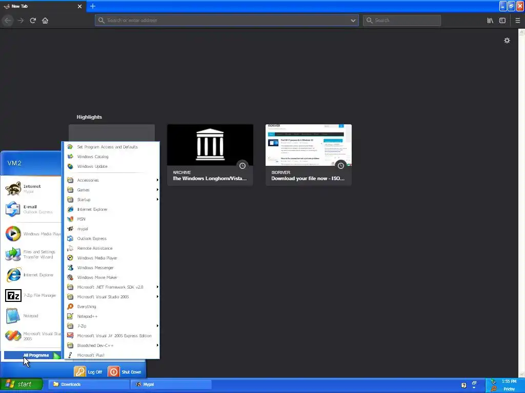This screenshot has width=525, height=393.
Task: Launch Windows Messenger
Action: coord(112,267)
